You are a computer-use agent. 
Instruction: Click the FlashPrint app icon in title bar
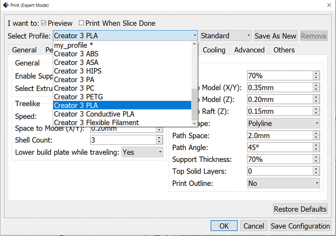(6, 5)
